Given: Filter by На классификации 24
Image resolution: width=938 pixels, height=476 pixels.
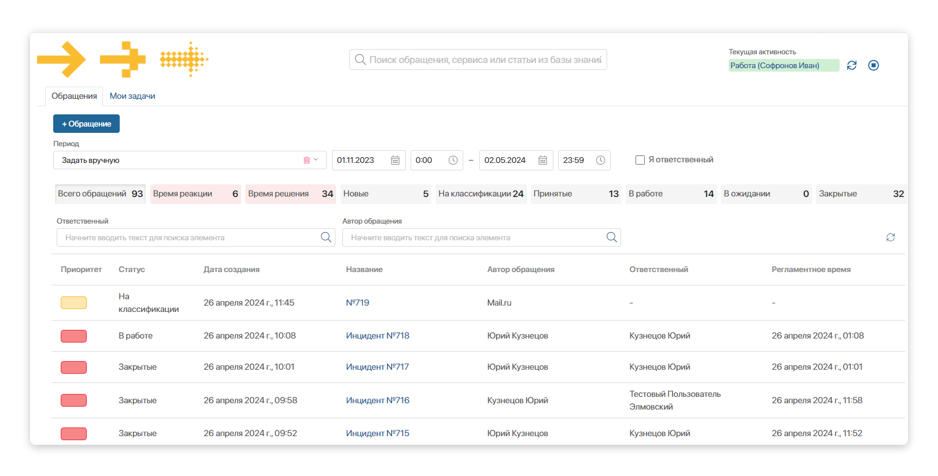Looking at the screenshot, I should pyautogui.click(x=481, y=194).
